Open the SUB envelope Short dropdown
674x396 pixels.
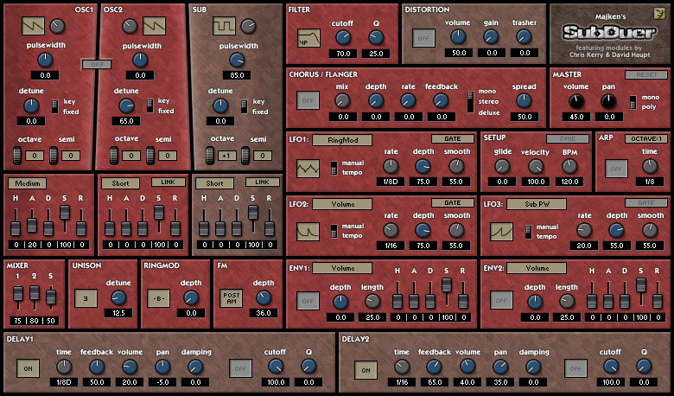point(214,183)
